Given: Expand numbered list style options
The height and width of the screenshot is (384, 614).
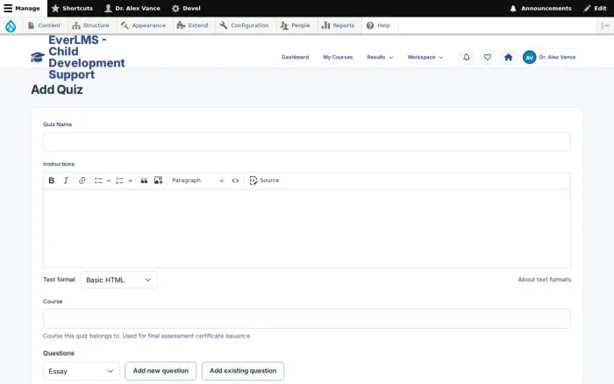Looking at the screenshot, I should click(131, 181).
